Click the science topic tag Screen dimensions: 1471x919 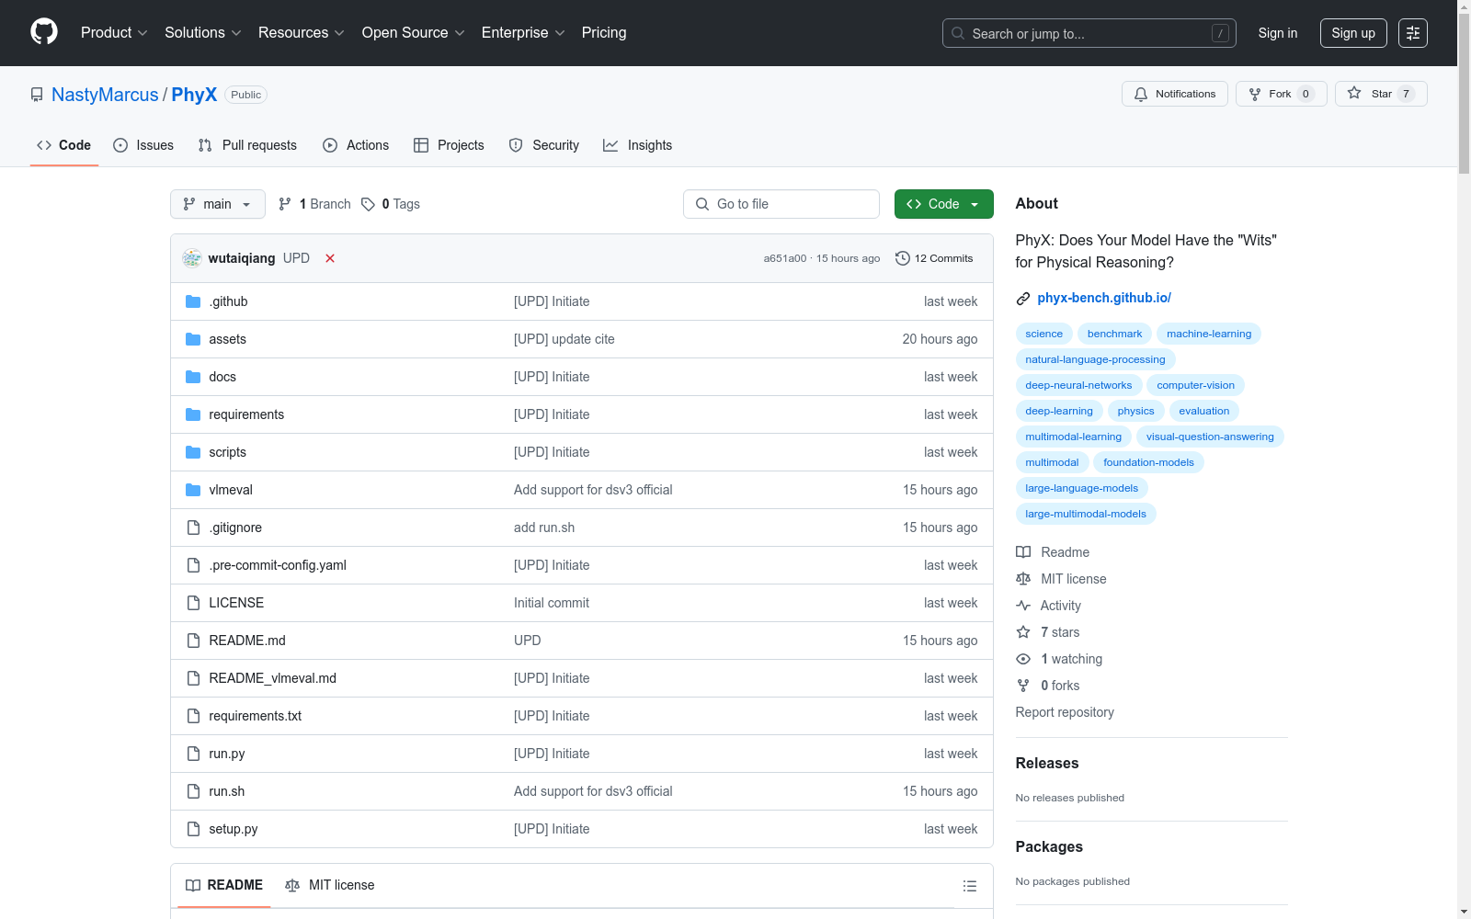tap(1044, 334)
